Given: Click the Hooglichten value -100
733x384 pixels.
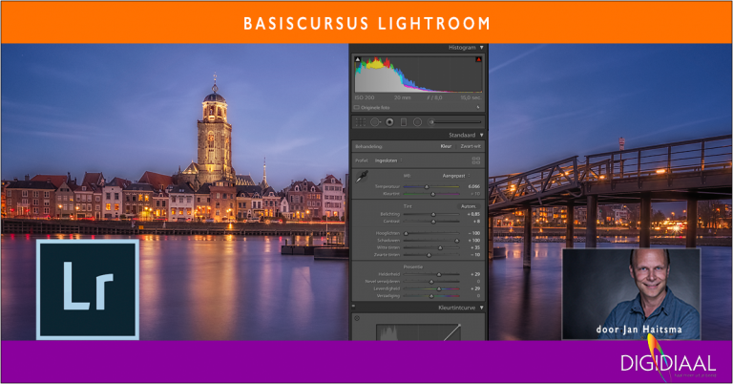Looking at the screenshot, I should [474, 233].
